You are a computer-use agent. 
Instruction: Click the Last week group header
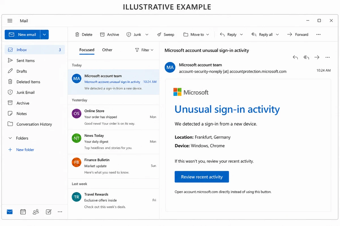tap(79, 184)
